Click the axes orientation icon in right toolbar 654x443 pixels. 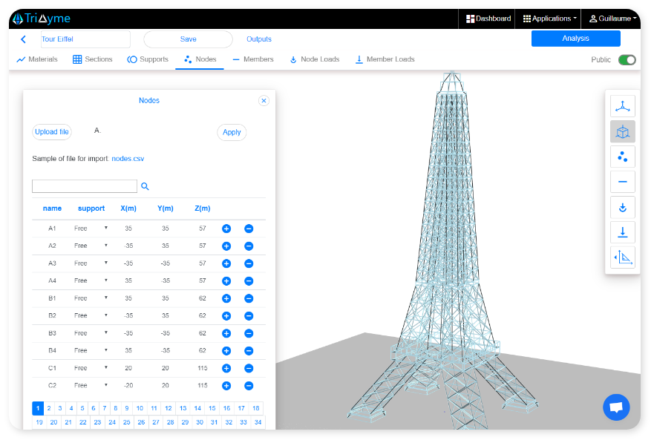(x=622, y=106)
